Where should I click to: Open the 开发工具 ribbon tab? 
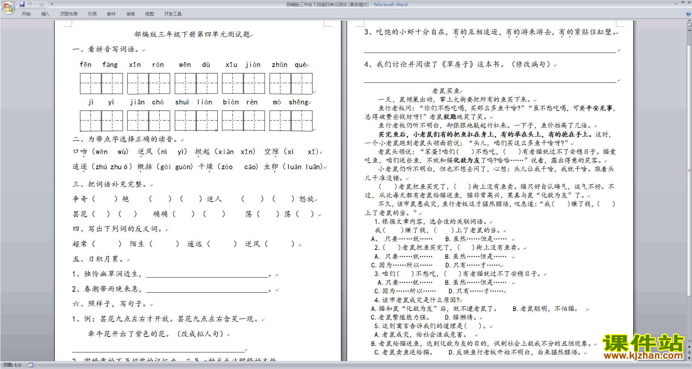[x=173, y=14]
